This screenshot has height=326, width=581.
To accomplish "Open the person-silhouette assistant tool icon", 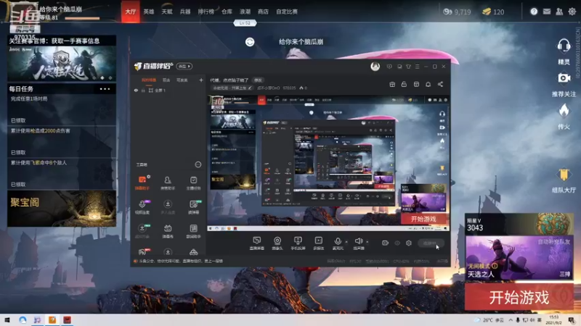I will pos(168,183).
